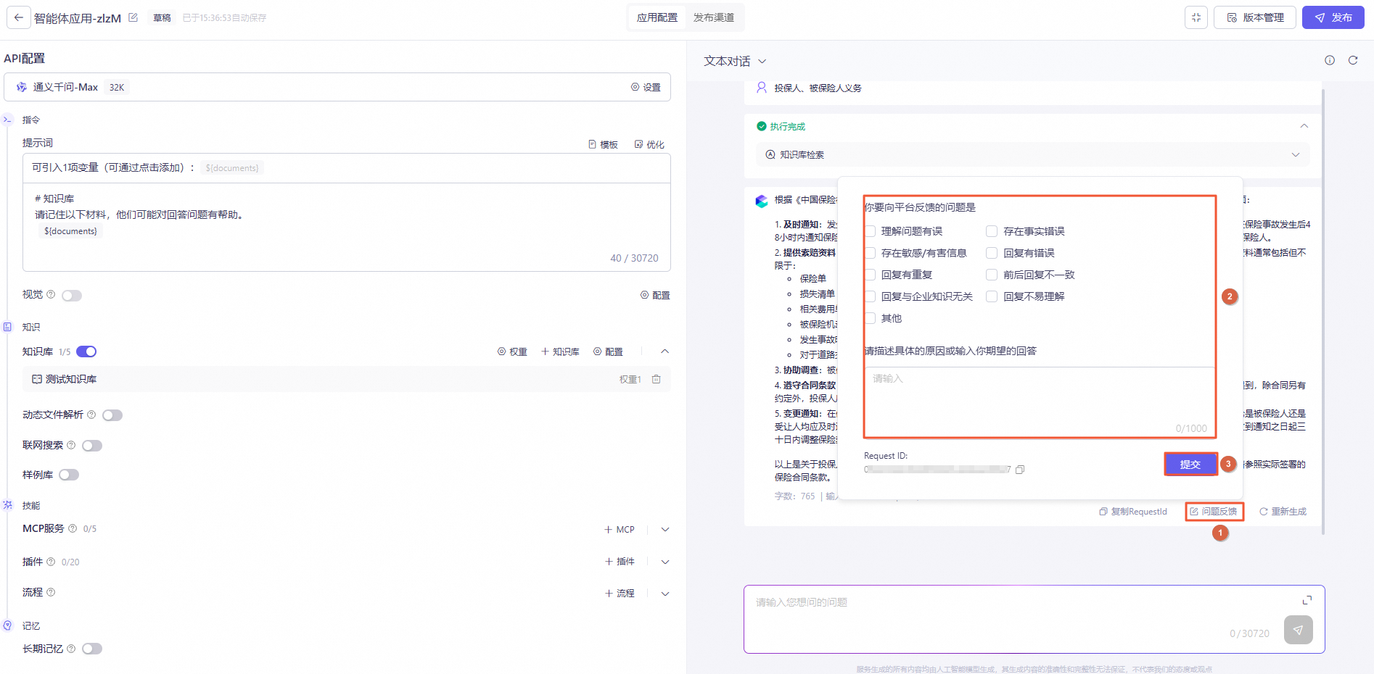Open the 动态文件解析 help icon
This screenshot has height=674, width=1374.
[x=91, y=415]
